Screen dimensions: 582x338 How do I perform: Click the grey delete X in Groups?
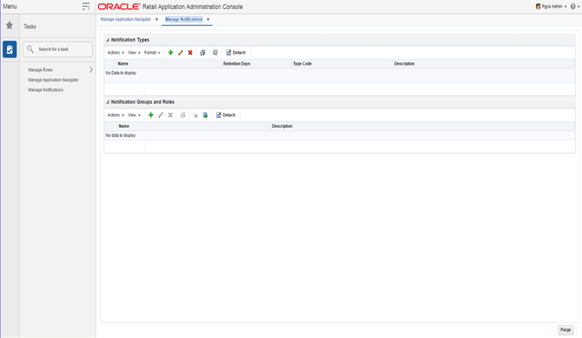170,115
